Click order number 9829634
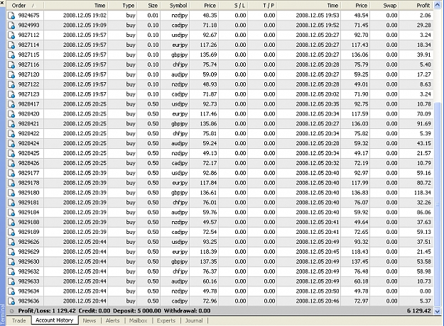Image resolution: width=444 pixels, height=326 pixels. coord(28,291)
